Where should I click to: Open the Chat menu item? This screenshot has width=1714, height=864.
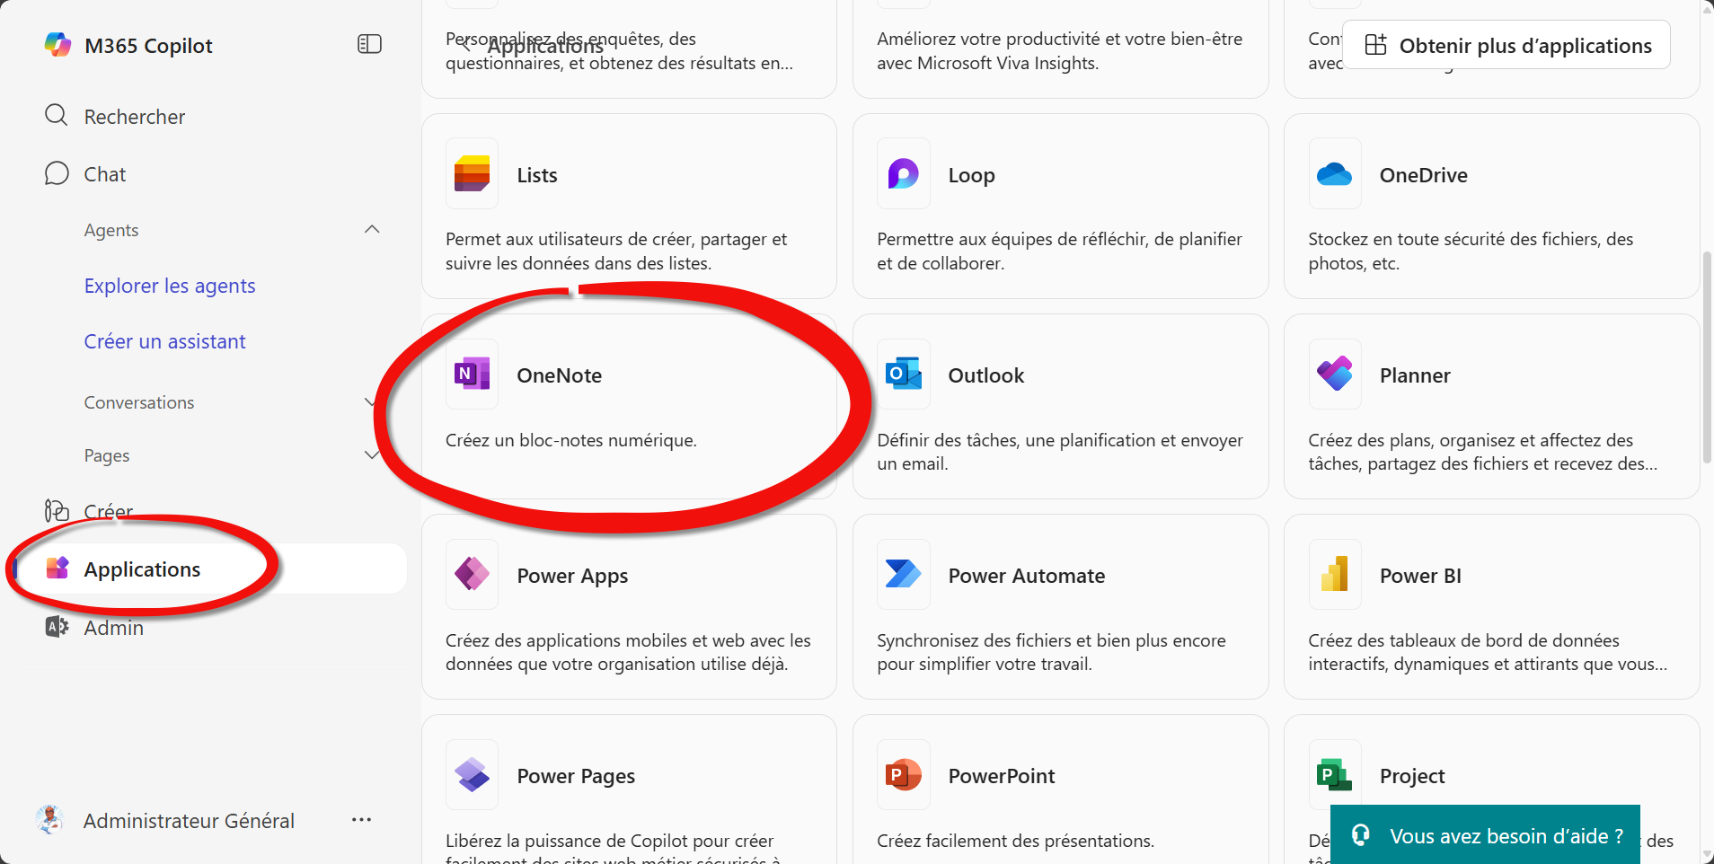(105, 174)
